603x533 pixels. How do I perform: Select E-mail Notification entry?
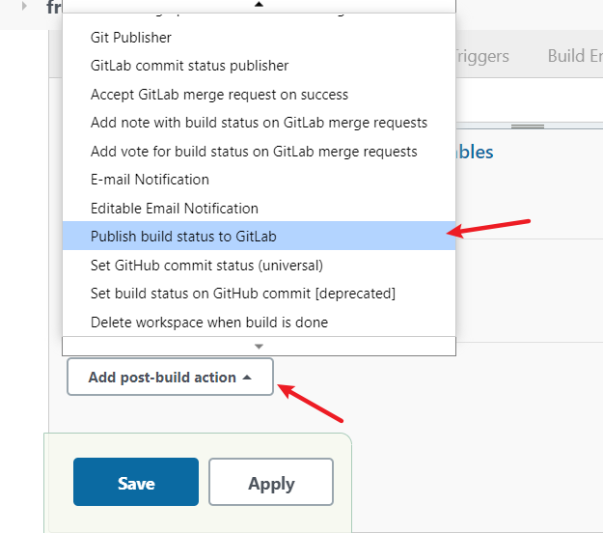(259, 180)
